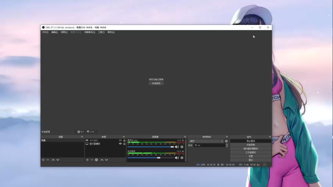Pop out the 场景 panel dock icon
The width and height of the screenshot is (333, 187).
(x=82, y=137)
